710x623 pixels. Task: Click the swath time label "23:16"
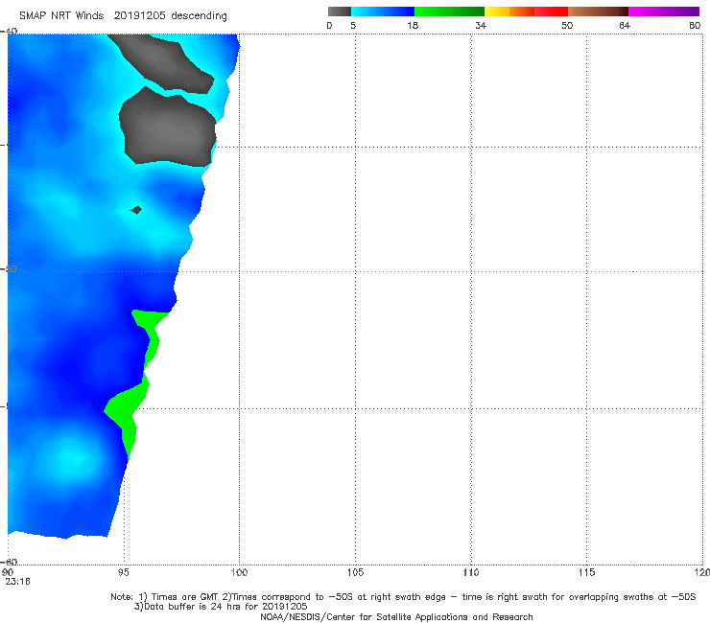pos(17,582)
